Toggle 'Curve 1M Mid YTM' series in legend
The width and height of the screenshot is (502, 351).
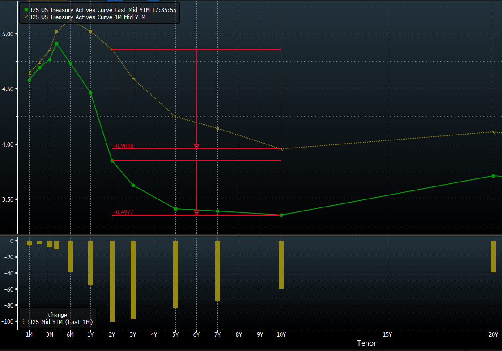tap(88, 17)
